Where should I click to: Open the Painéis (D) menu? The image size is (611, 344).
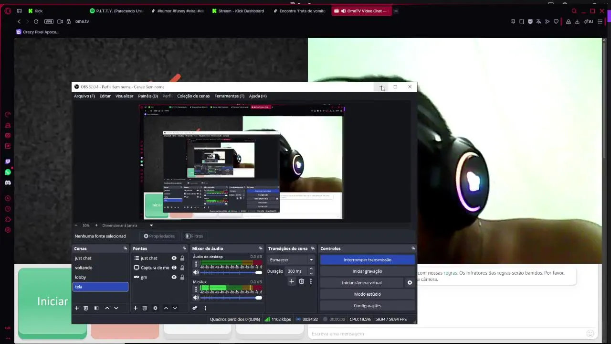(x=148, y=96)
